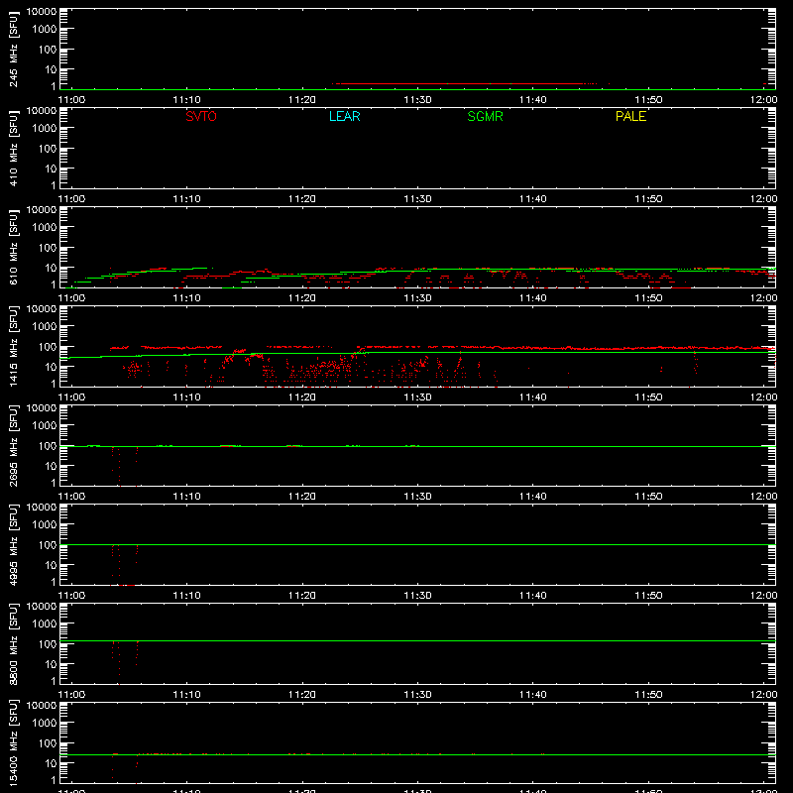793x793 pixels.
Task: Select the 15400 MHz [SFU] axis label
Action: coord(13,742)
